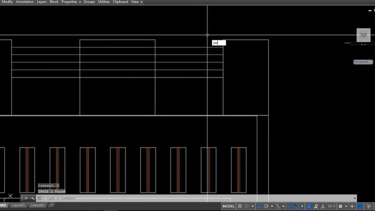Image resolution: width=375 pixels, height=211 pixels.
Task: Open isometric drafting plane dropdown arrow
Action: pos(284,206)
